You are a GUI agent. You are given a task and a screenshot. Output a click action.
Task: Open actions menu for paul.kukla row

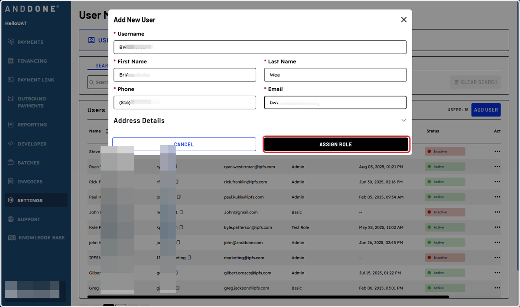point(497,197)
